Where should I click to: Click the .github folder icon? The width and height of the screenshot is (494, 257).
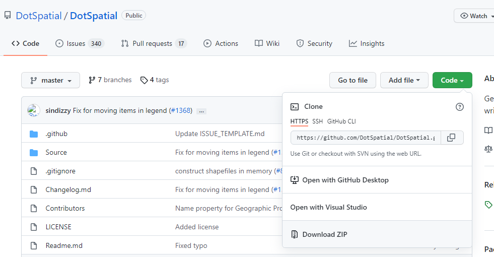point(34,134)
